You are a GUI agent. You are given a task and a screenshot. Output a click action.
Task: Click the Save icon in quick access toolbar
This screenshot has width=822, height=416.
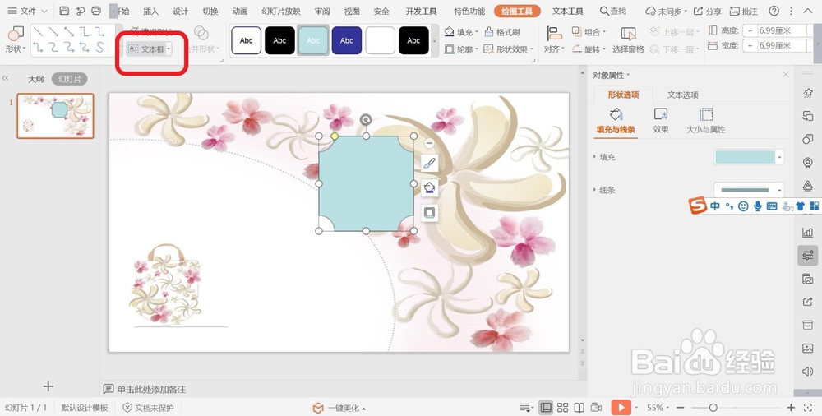click(64, 11)
